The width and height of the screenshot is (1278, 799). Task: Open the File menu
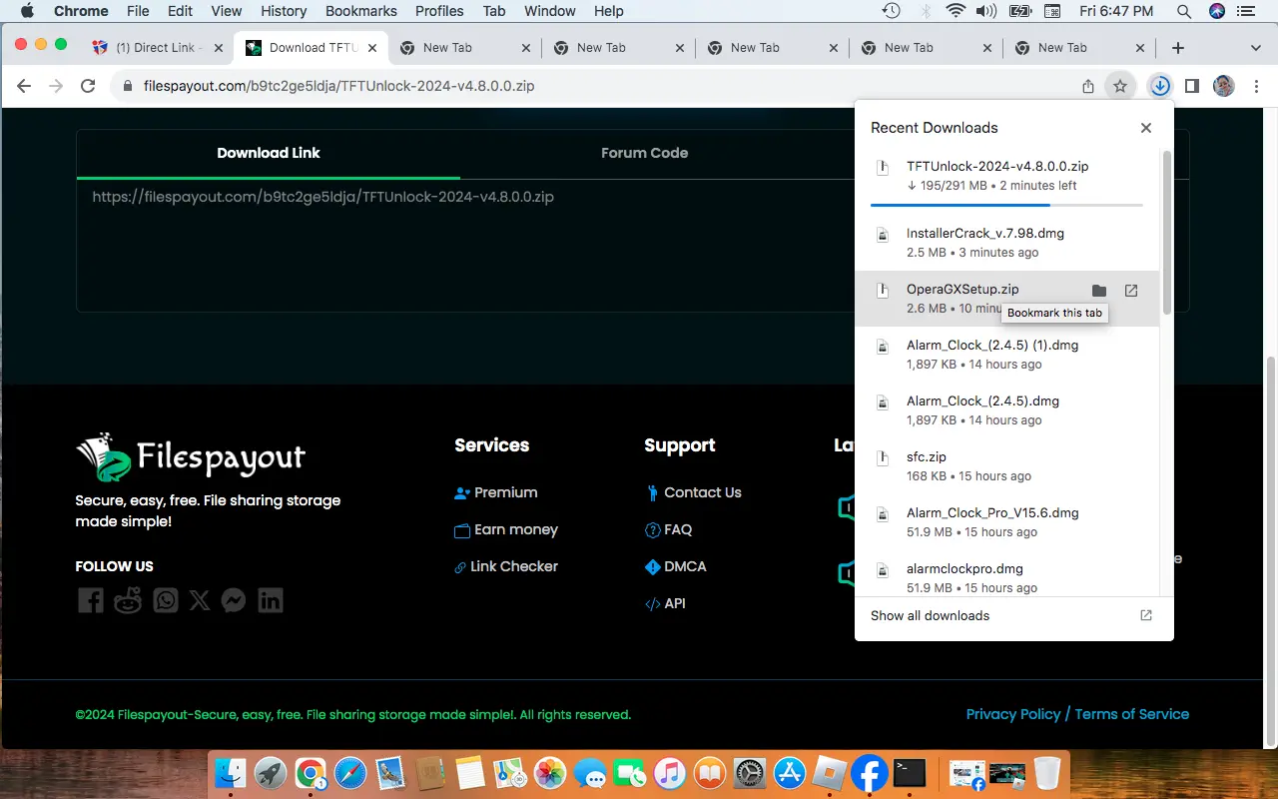click(138, 11)
